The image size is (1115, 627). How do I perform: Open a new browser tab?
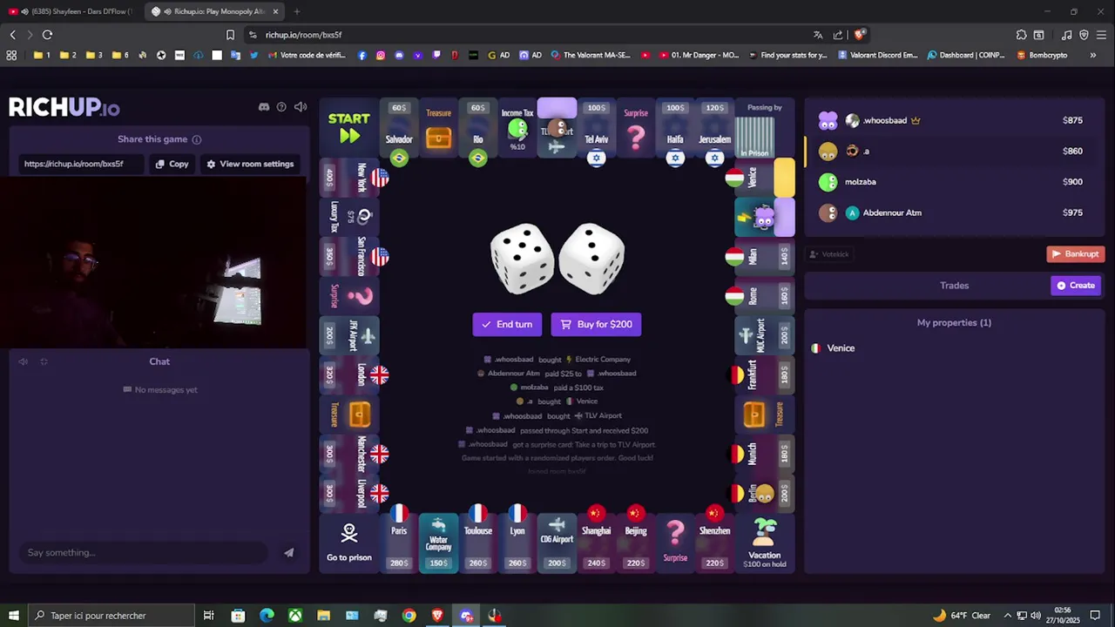coord(297,11)
